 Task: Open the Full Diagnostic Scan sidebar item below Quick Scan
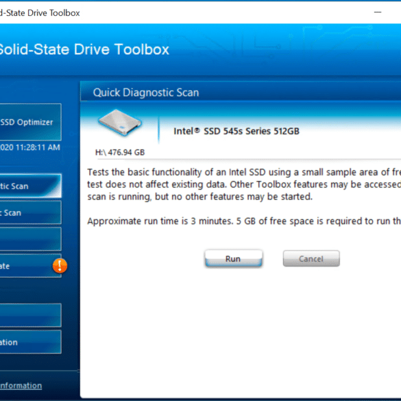pos(30,212)
